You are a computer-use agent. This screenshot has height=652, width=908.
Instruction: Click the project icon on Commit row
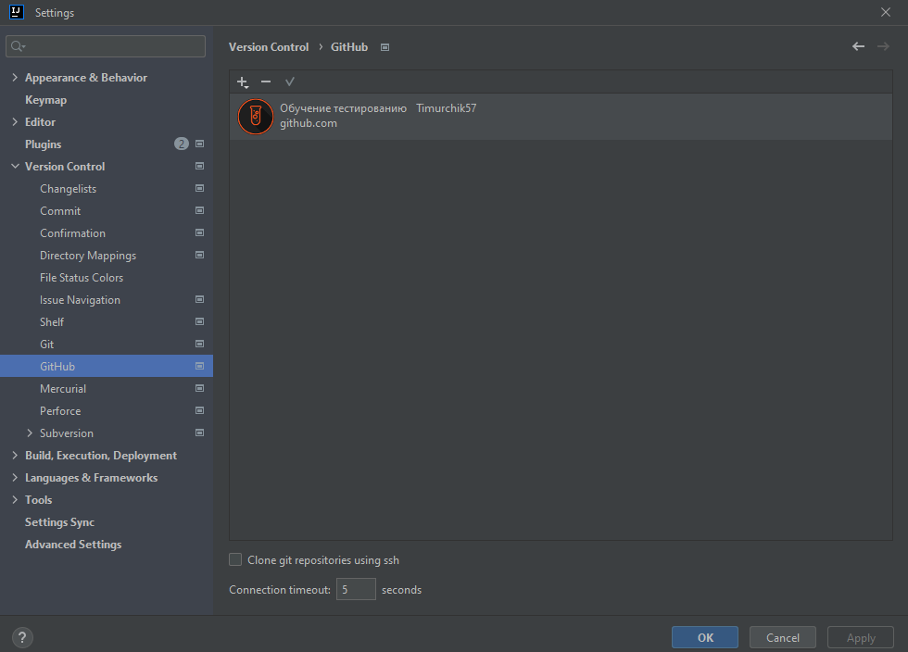pos(200,211)
